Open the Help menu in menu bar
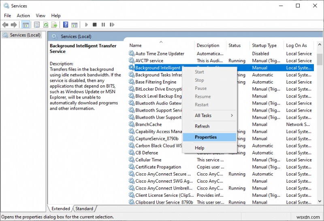Viewport: 324px width, 221px height. (x=56, y=15)
